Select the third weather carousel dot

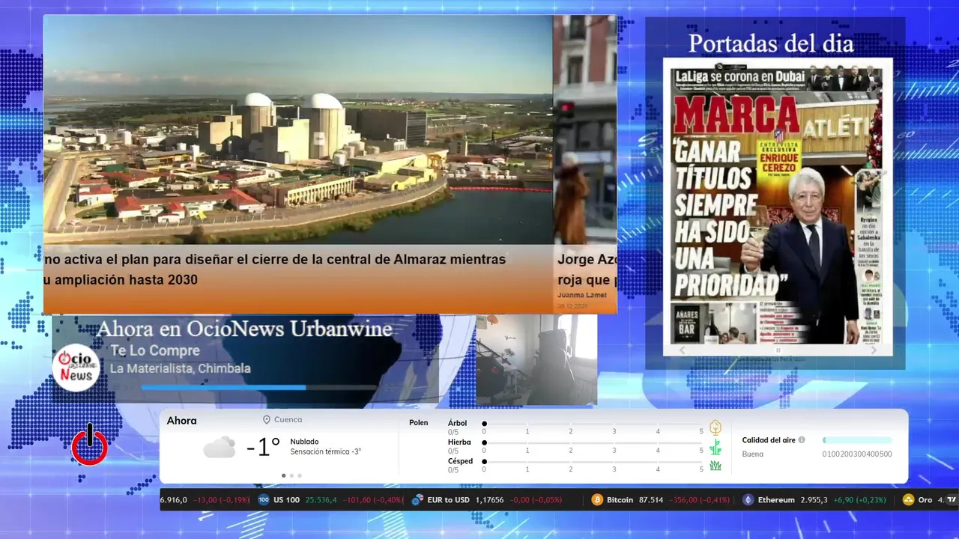pyautogui.click(x=300, y=475)
